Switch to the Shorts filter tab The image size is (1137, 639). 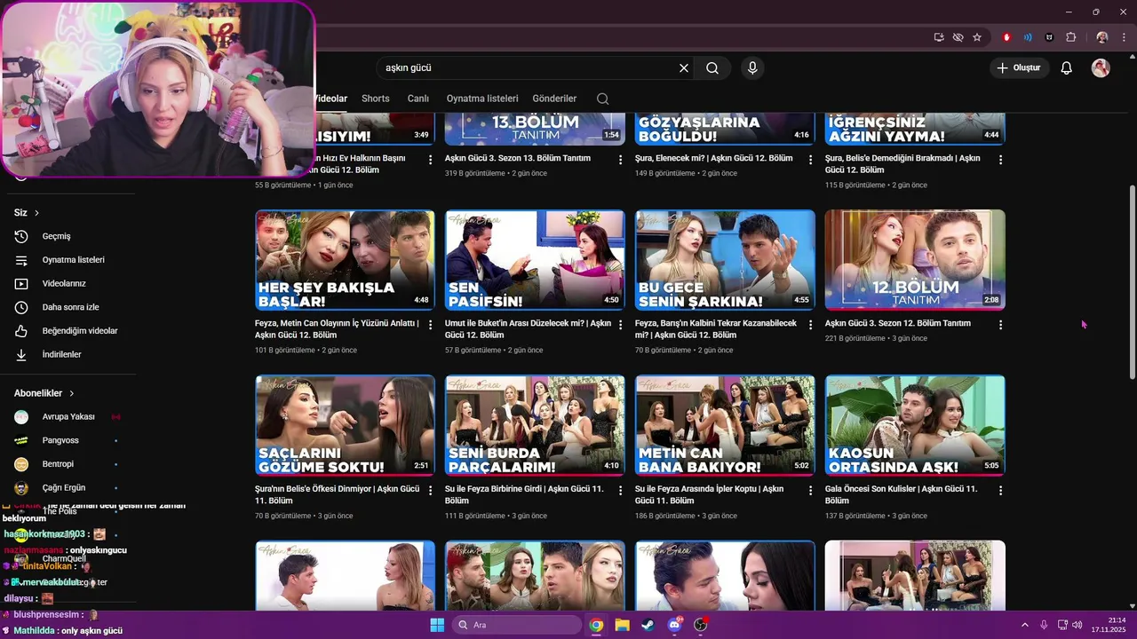(x=376, y=99)
